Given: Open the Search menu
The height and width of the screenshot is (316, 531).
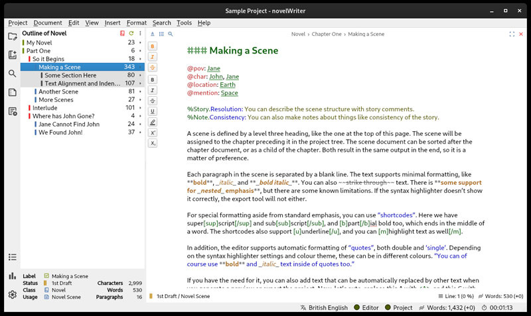Looking at the screenshot, I should click(x=161, y=23).
